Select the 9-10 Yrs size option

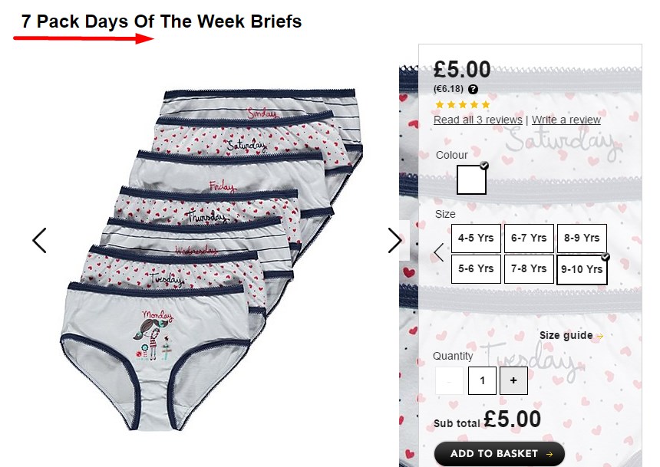coord(582,269)
